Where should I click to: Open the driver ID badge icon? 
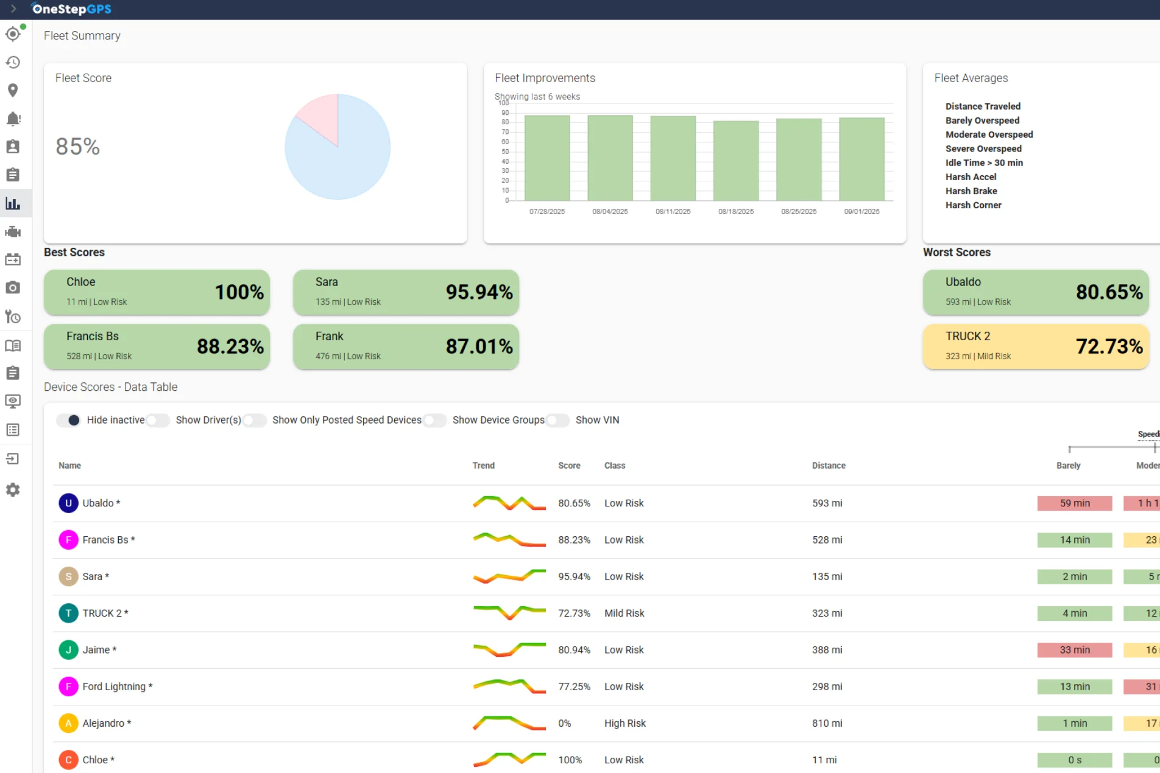click(13, 147)
